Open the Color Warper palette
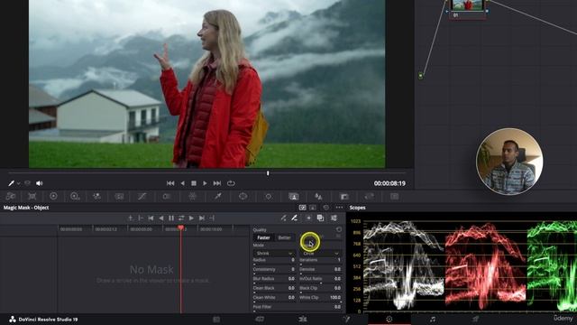The width and height of the screenshot is (577, 325). 192,197
